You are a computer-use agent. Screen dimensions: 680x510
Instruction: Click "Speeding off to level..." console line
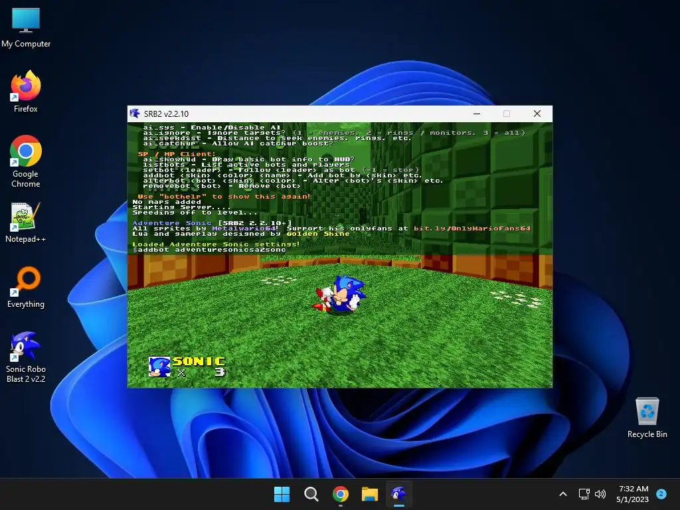(x=195, y=212)
